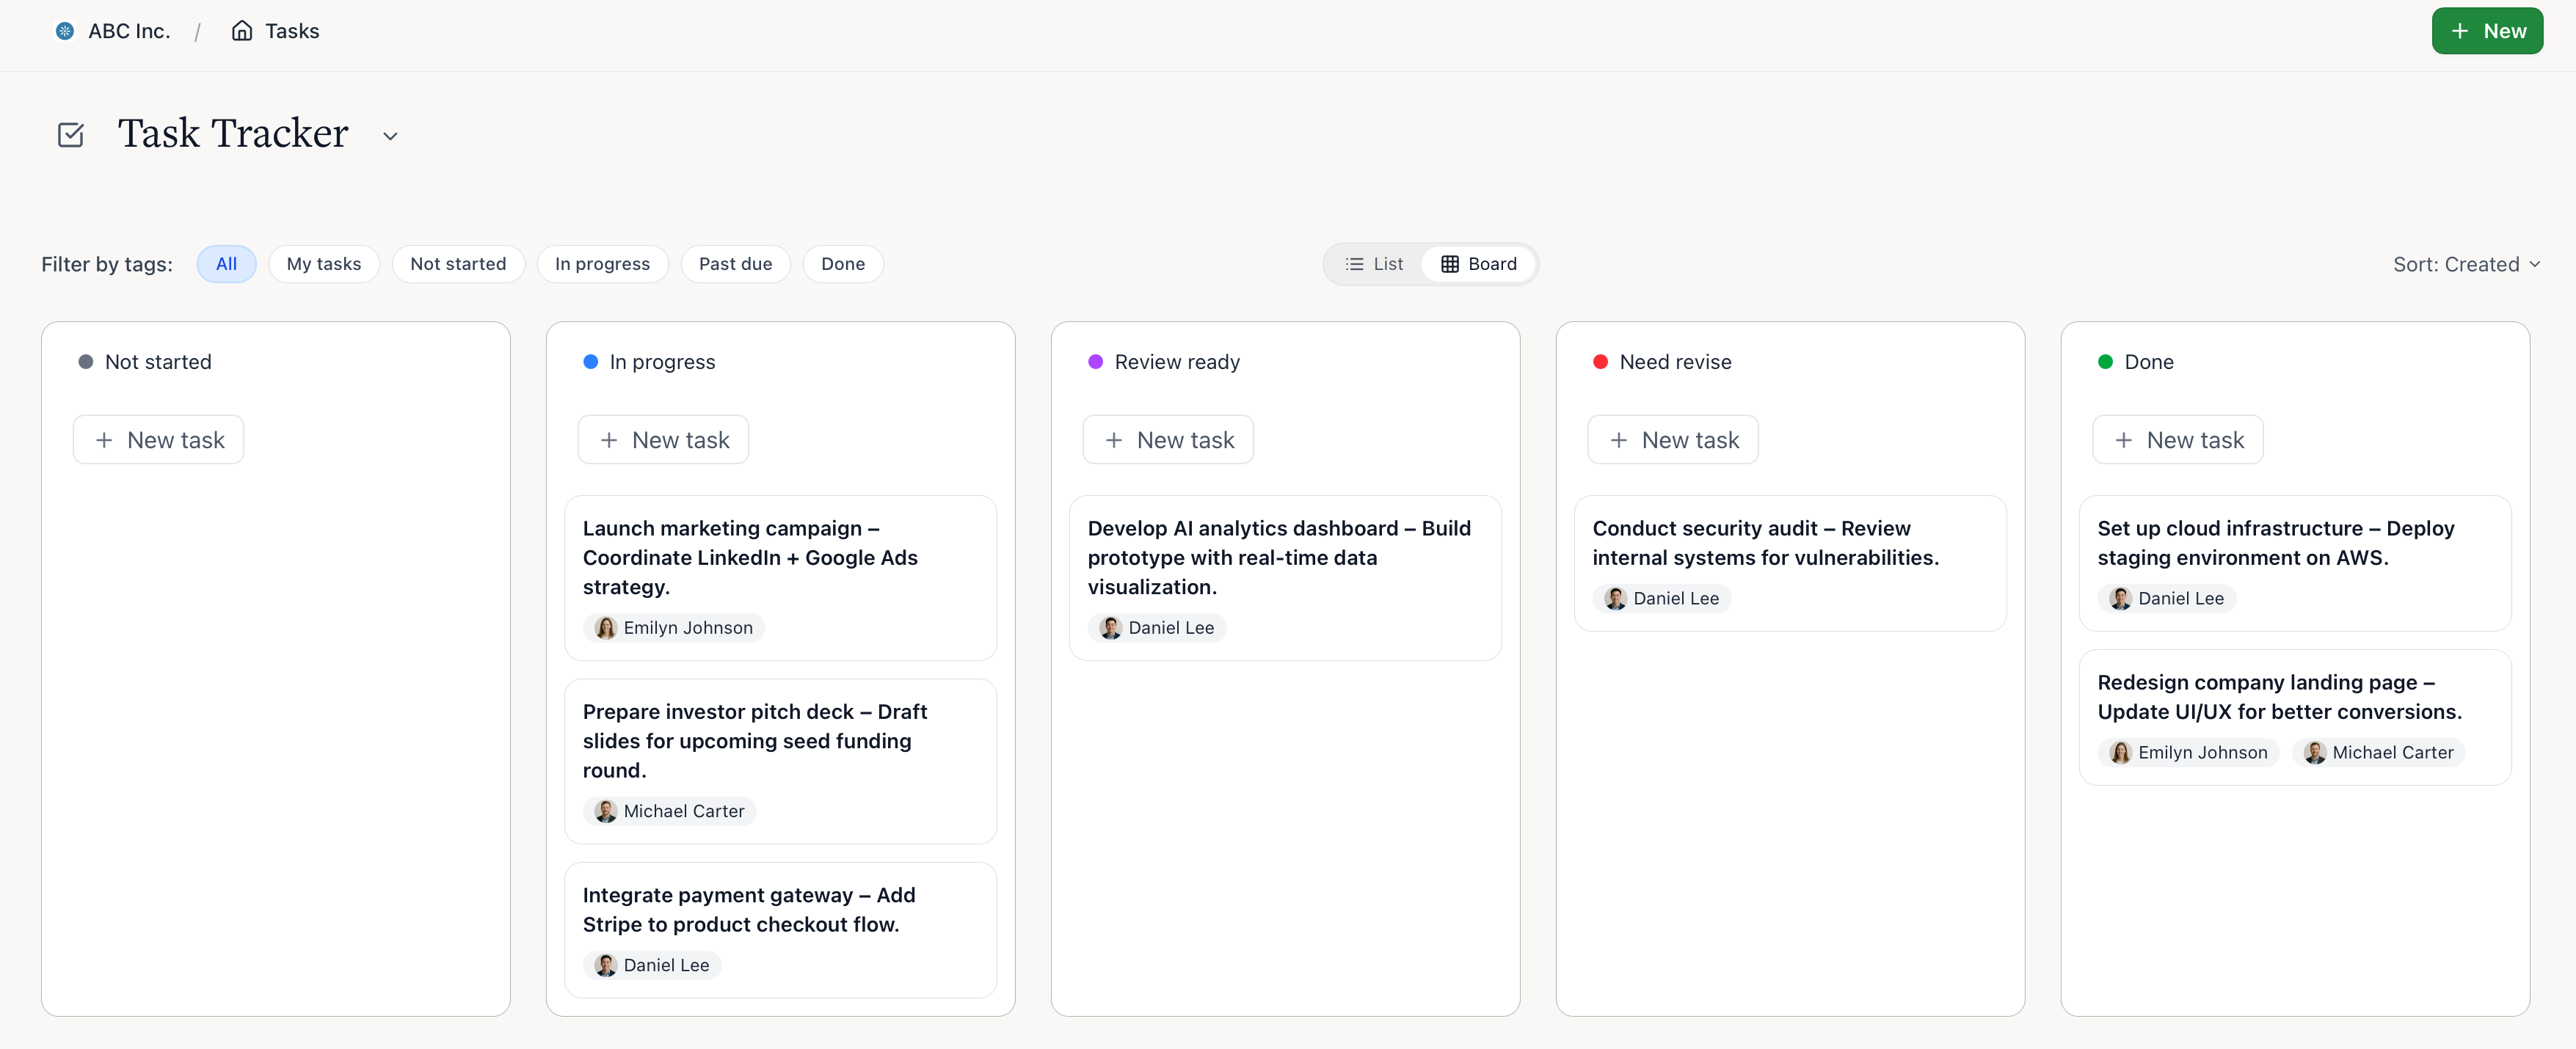Click the List view icon
Image resolution: width=2576 pixels, height=1049 pixels.
[x=1354, y=264]
